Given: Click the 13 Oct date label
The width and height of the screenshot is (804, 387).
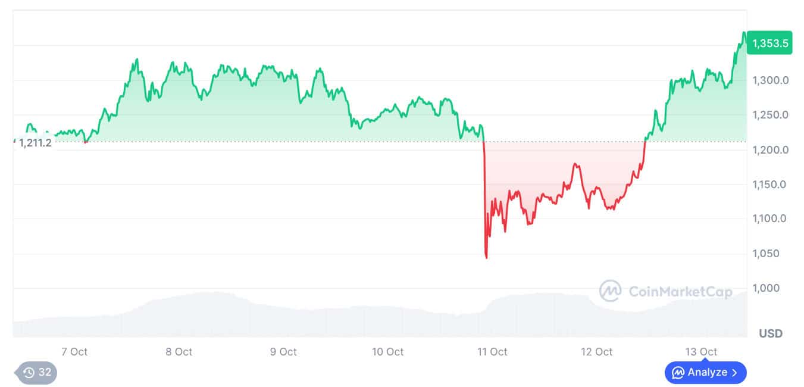Looking at the screenshot, I should (x=701, y=352).
